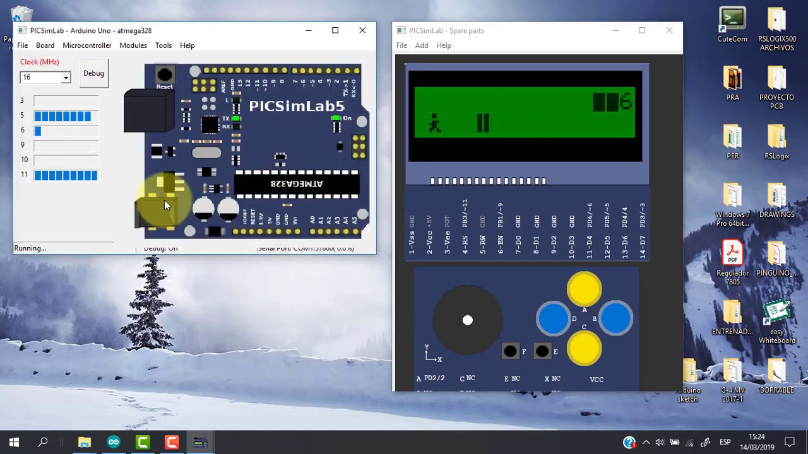
Task: Select BORRABLE desktop folder
Action: pos(776,376)
